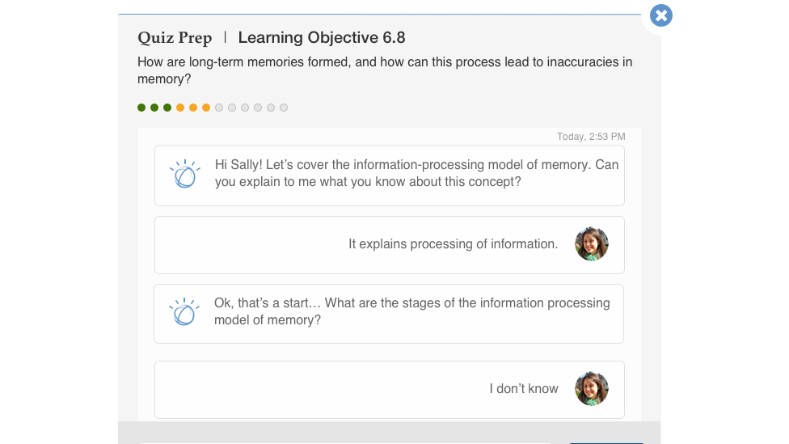
Task: Click the "What are the stages" tutor message
Action: pos(411,311)
